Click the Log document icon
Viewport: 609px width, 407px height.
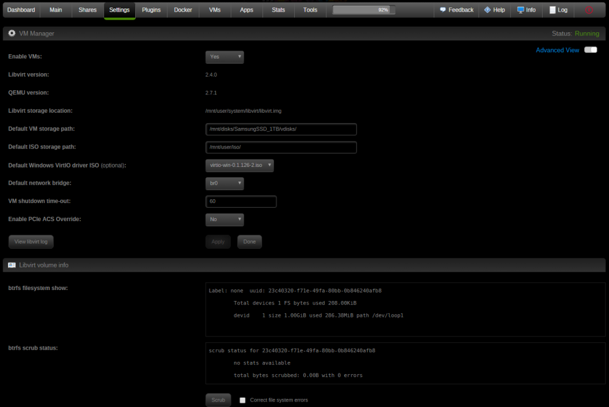[x=552, y=10]
